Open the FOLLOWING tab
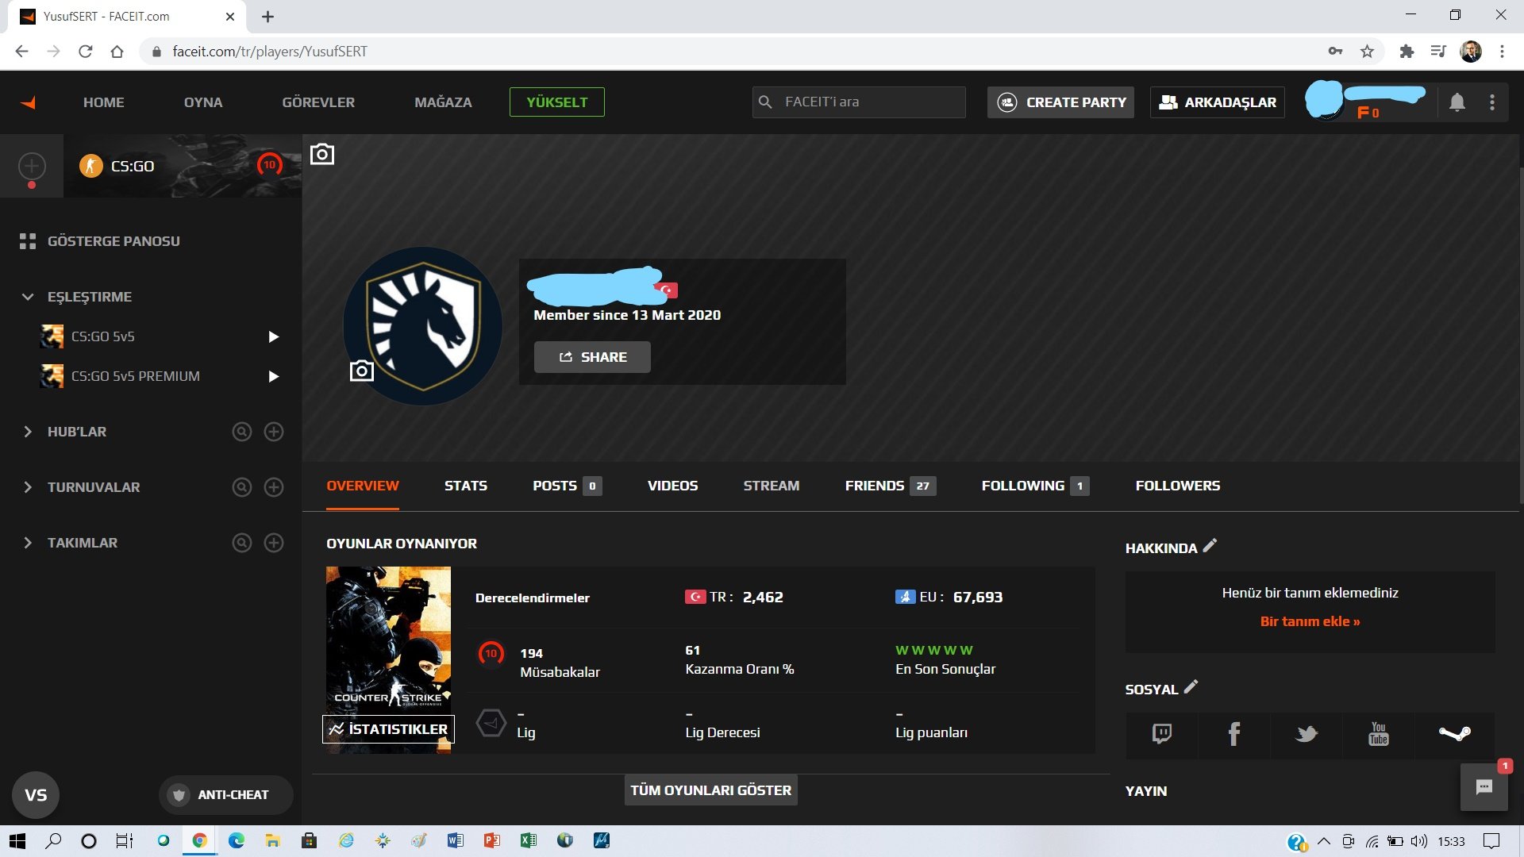The width and height of the screenshot is (1524, 857). 1036,486
